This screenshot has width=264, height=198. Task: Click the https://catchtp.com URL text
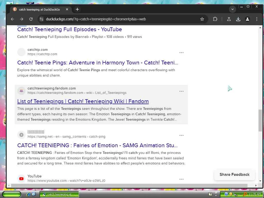(x=42, y=54)
